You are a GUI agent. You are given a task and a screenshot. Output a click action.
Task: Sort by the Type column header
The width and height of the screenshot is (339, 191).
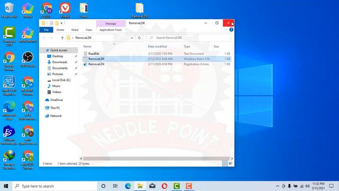[187, 46]
